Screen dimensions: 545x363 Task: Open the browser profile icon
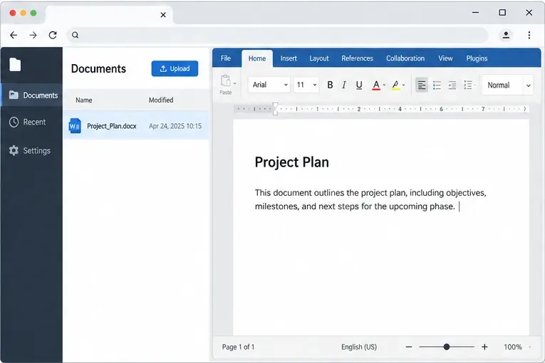pos(506,35)
